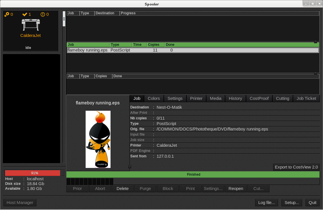Open the Job Ticket tab

point(306,98)
